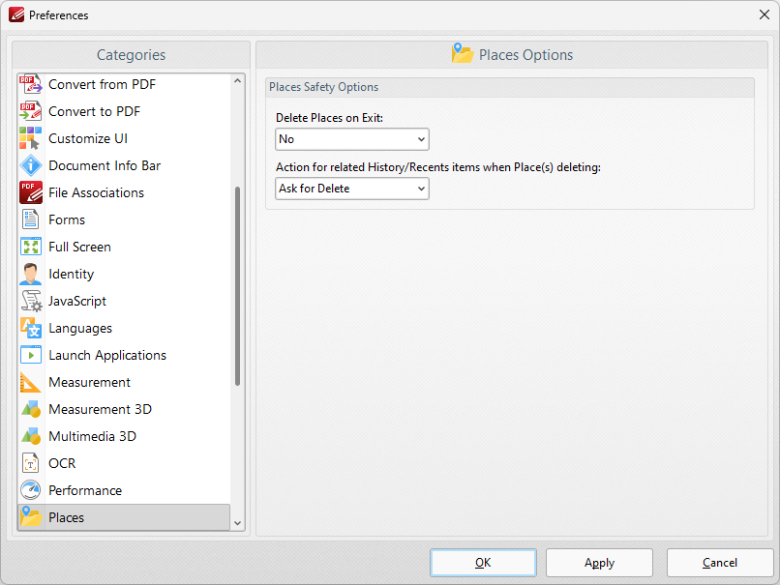Click the Measurement 3D shapes icon
This screenshot has width=780, height=585.
point(31,409)
